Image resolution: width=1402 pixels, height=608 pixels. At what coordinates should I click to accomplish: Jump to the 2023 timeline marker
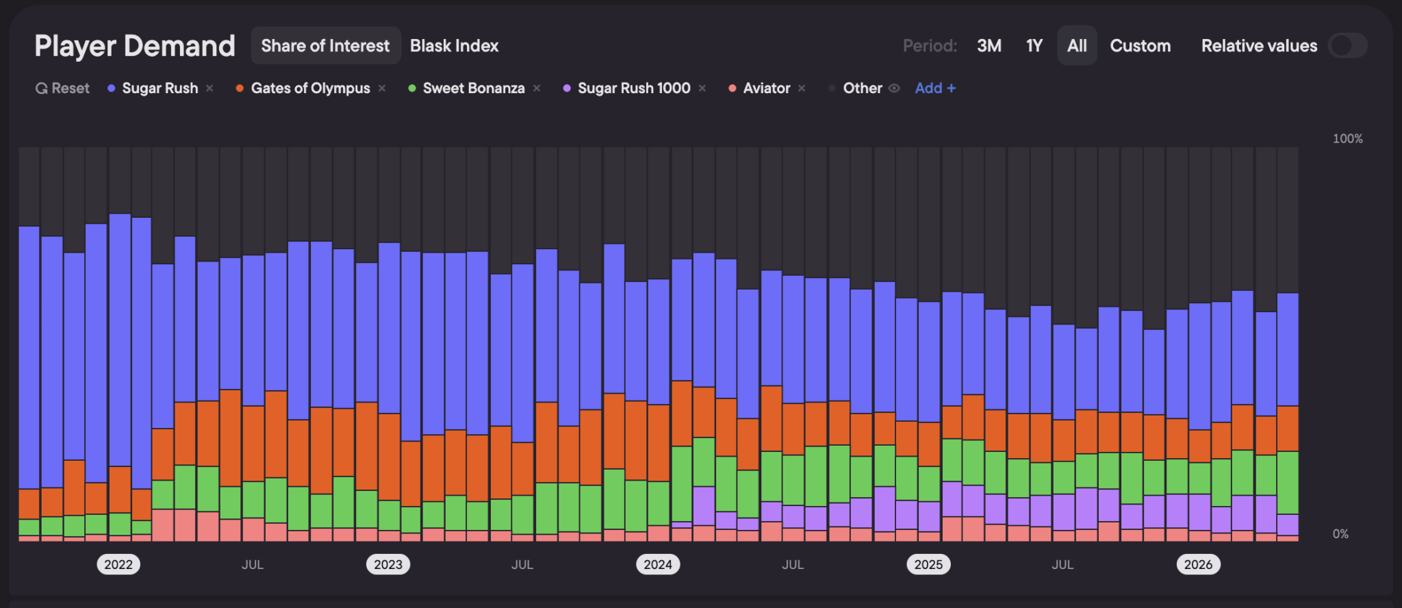[x=388, y=564]
